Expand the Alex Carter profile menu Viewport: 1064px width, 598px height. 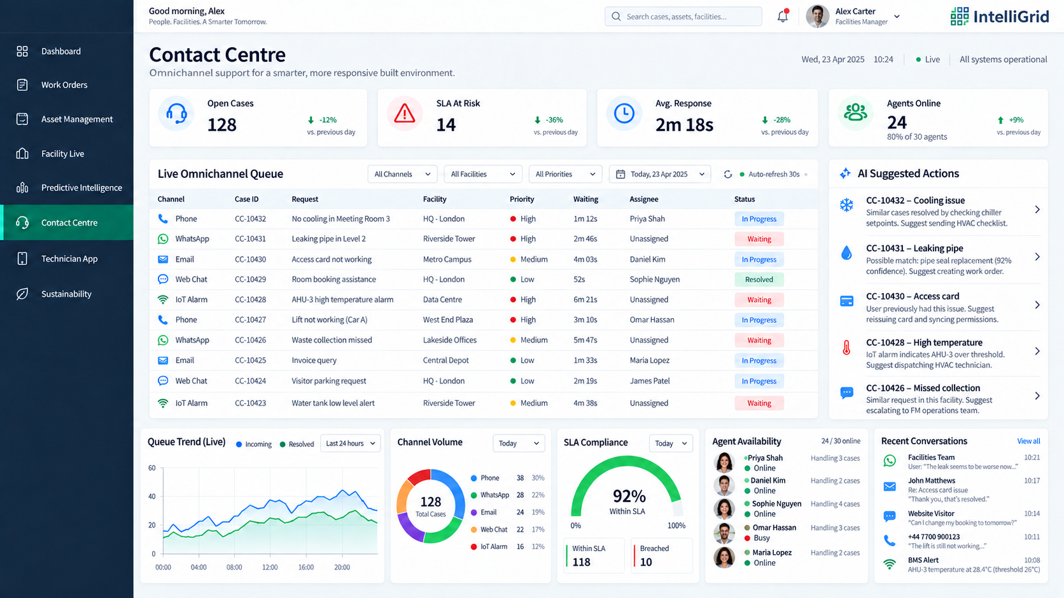[897, 17]
